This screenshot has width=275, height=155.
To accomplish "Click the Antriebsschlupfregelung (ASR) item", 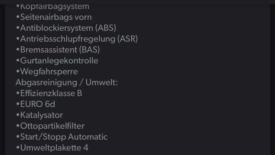I will pos(77,39).
